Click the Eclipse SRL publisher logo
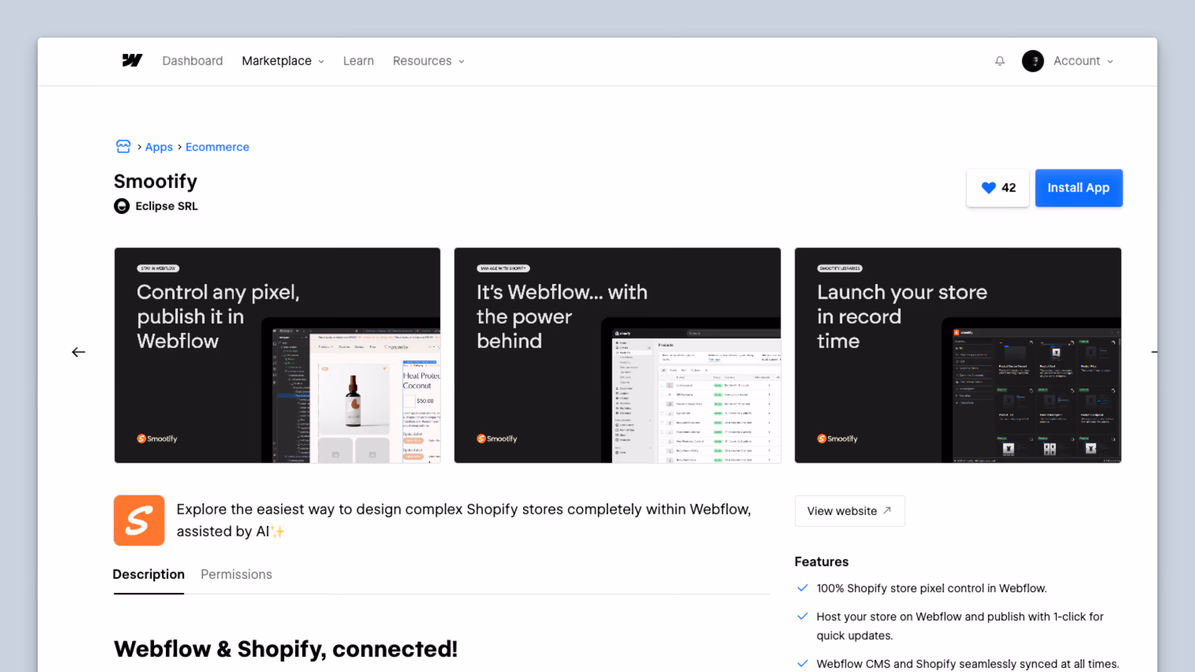 pyautogui.click(x=121, y=206)
